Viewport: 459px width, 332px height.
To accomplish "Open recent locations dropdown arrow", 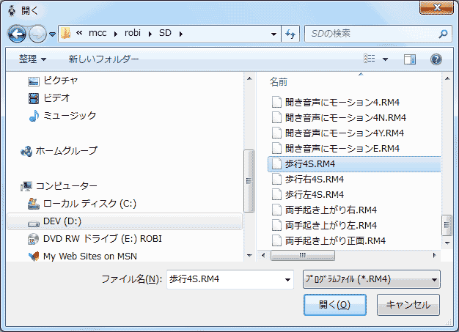I will (x=52, y=34).
